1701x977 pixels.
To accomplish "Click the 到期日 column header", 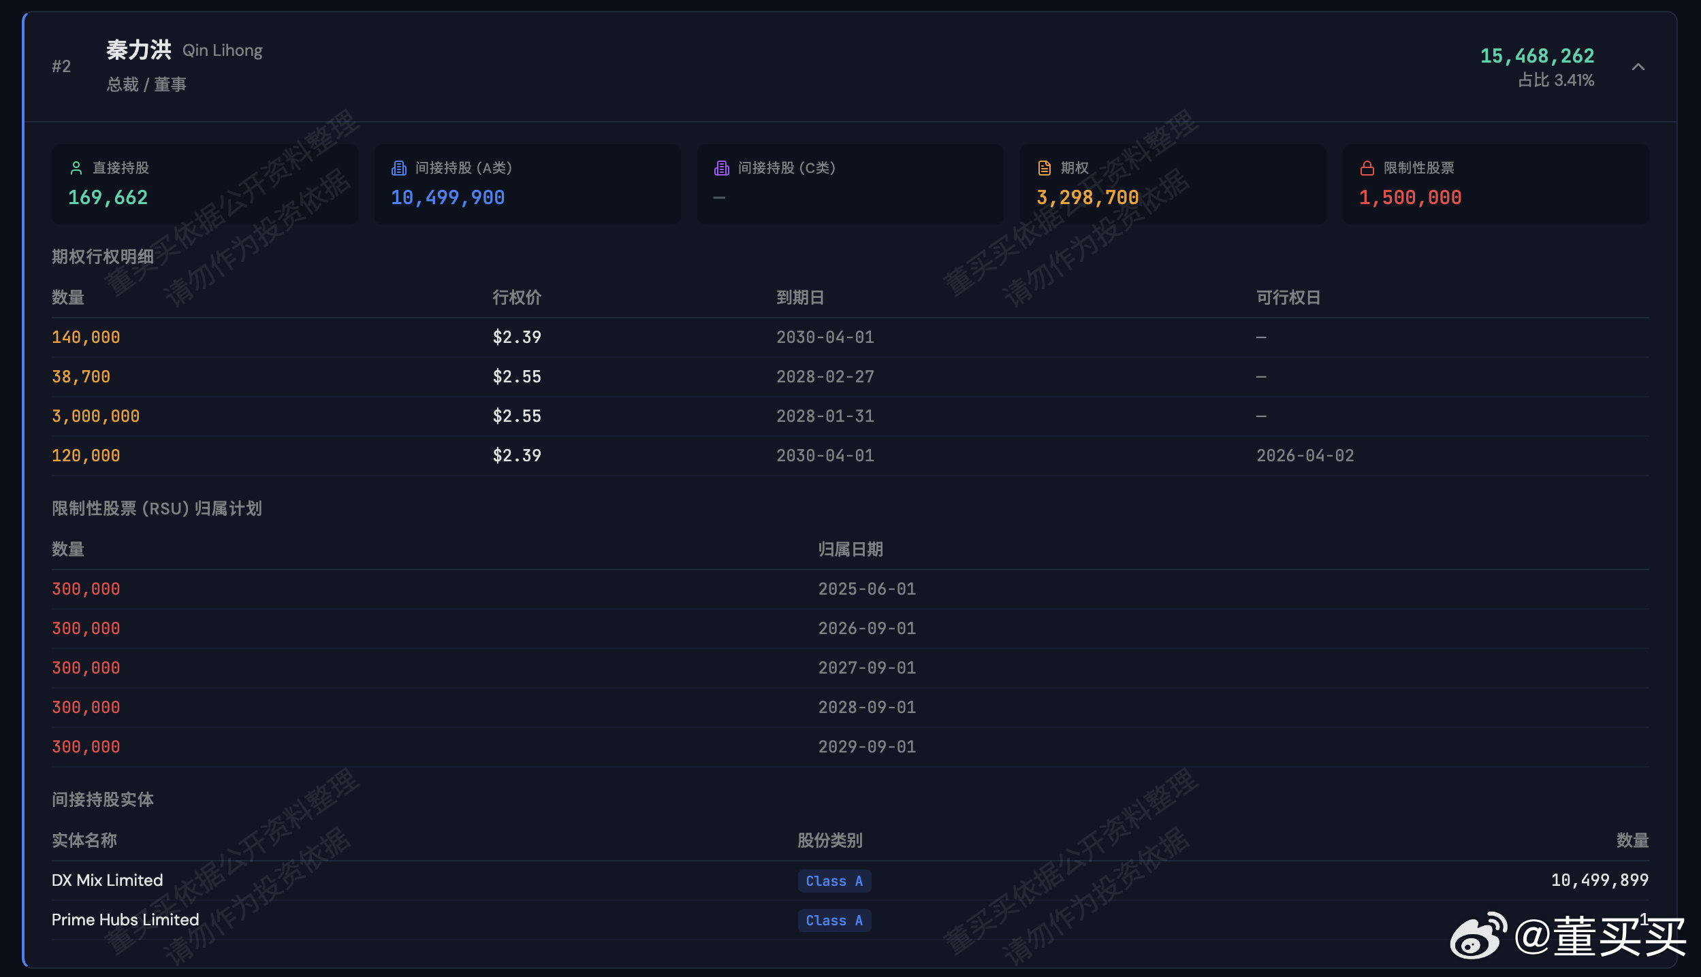I will click(x=800, y=297).
